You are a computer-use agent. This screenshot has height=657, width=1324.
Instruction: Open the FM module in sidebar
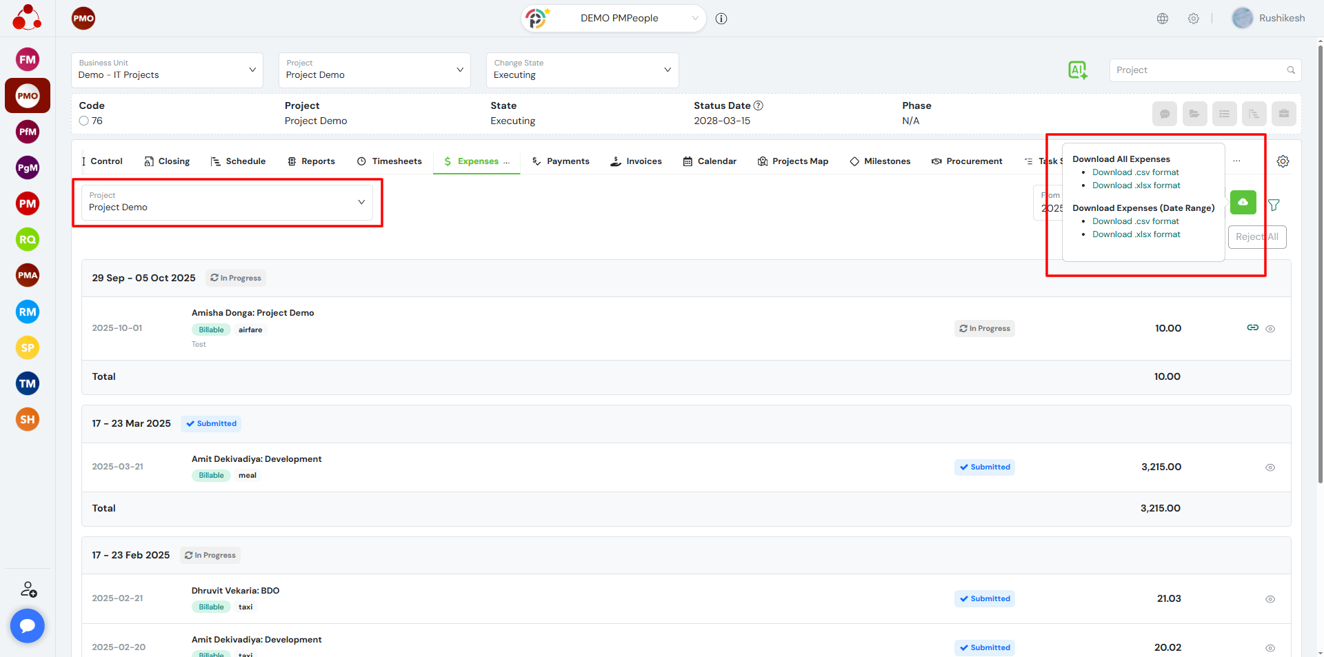click(x=28, y=60)
